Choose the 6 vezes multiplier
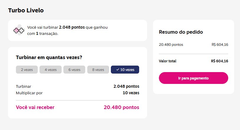The width and height of the screenshot is (240, 130). click(74, 70)
